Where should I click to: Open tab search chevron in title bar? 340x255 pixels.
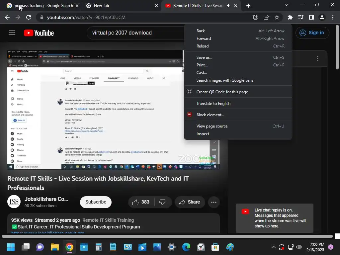coord(287,5)
